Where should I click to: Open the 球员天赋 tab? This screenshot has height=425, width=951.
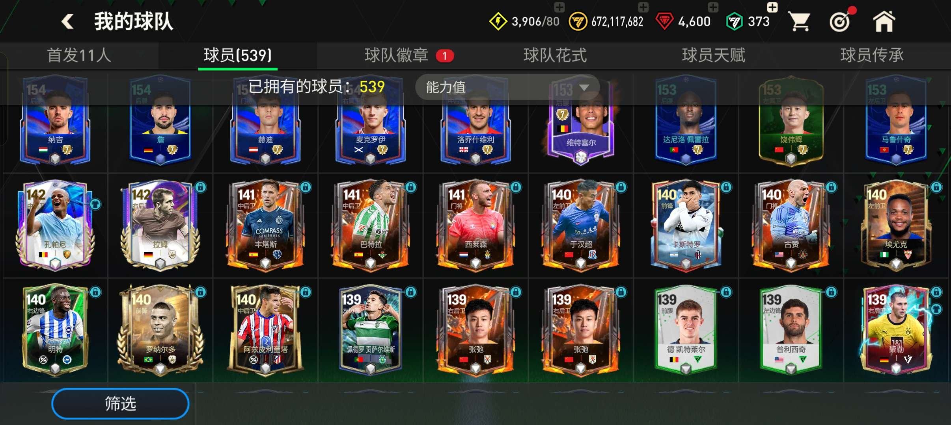tap(714, 55)
